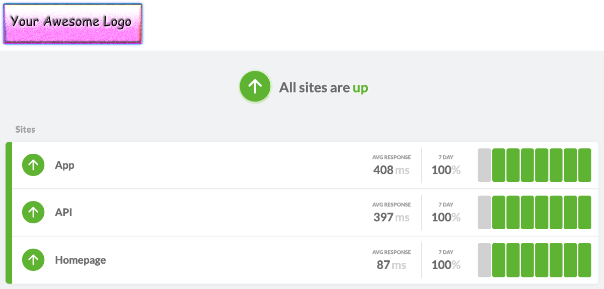The height and width of the screenshot is (289, 604).
Task: Click the All sites are up heading
Action: [x=323, y=87]
